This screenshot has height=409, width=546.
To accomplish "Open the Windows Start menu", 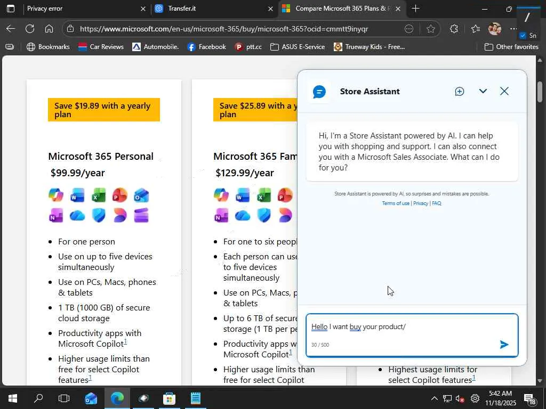I will click(13, 398).
